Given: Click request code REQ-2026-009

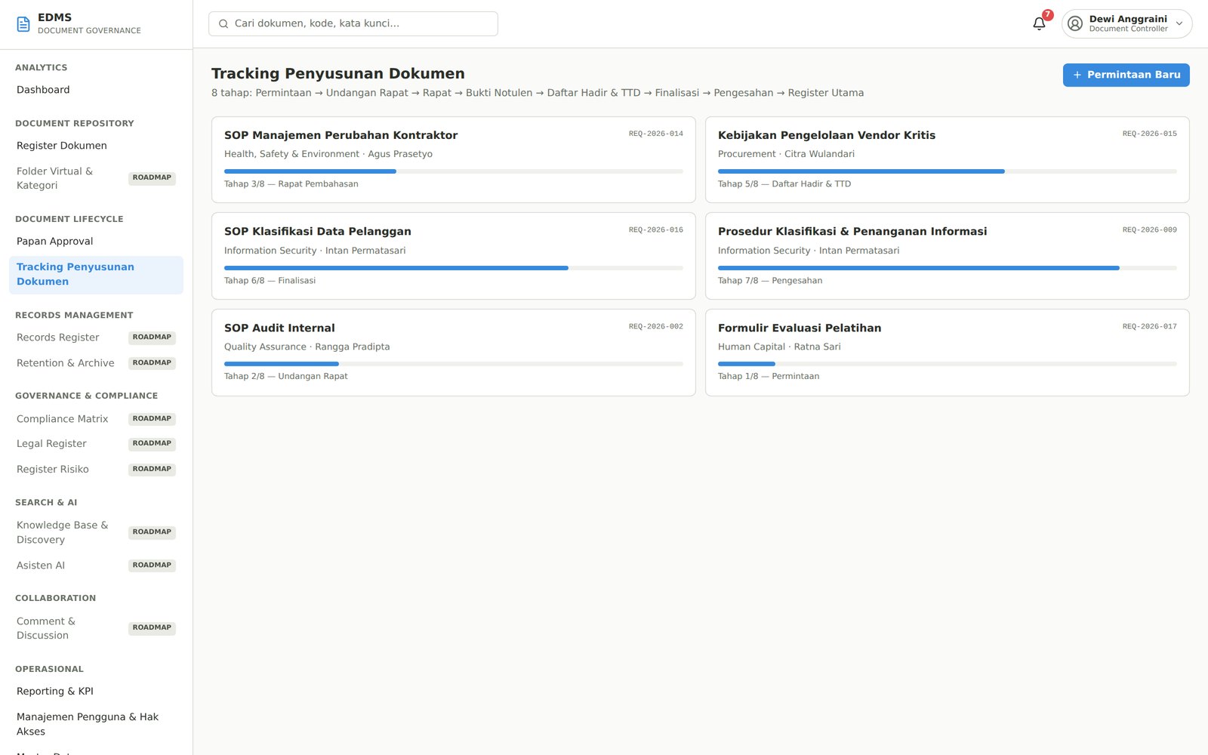Looking at the screenshot, I should click(1149, 230).
